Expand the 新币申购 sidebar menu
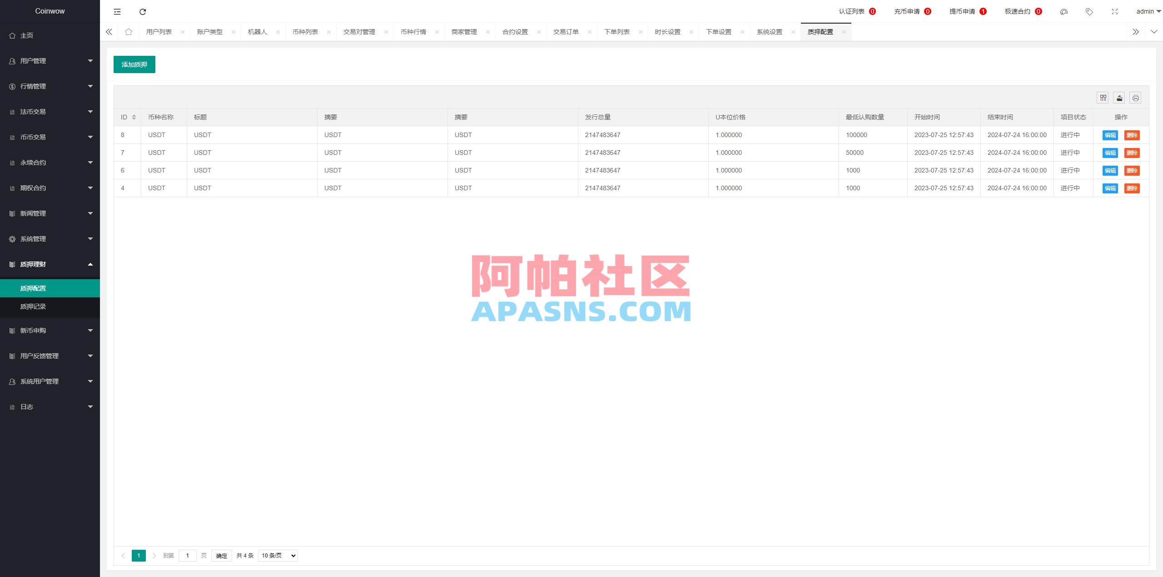Image resolution: width=1163 pixels, height=577 pixels. (50, 330)
